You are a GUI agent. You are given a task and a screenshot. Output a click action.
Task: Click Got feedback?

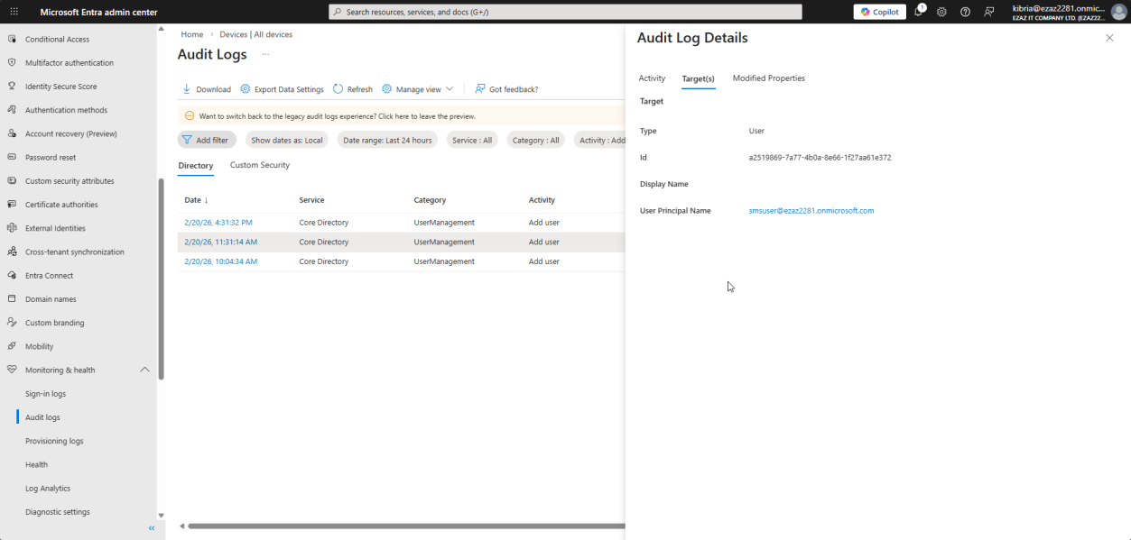pyautogui.click(x=506, y=89)
